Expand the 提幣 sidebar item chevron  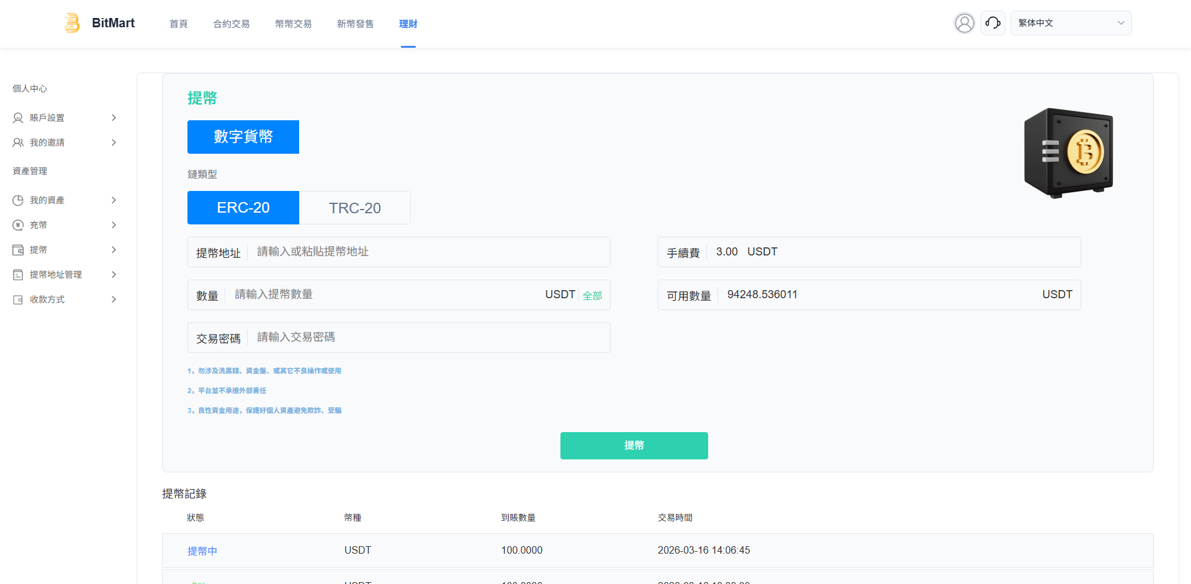coord(114,250)
